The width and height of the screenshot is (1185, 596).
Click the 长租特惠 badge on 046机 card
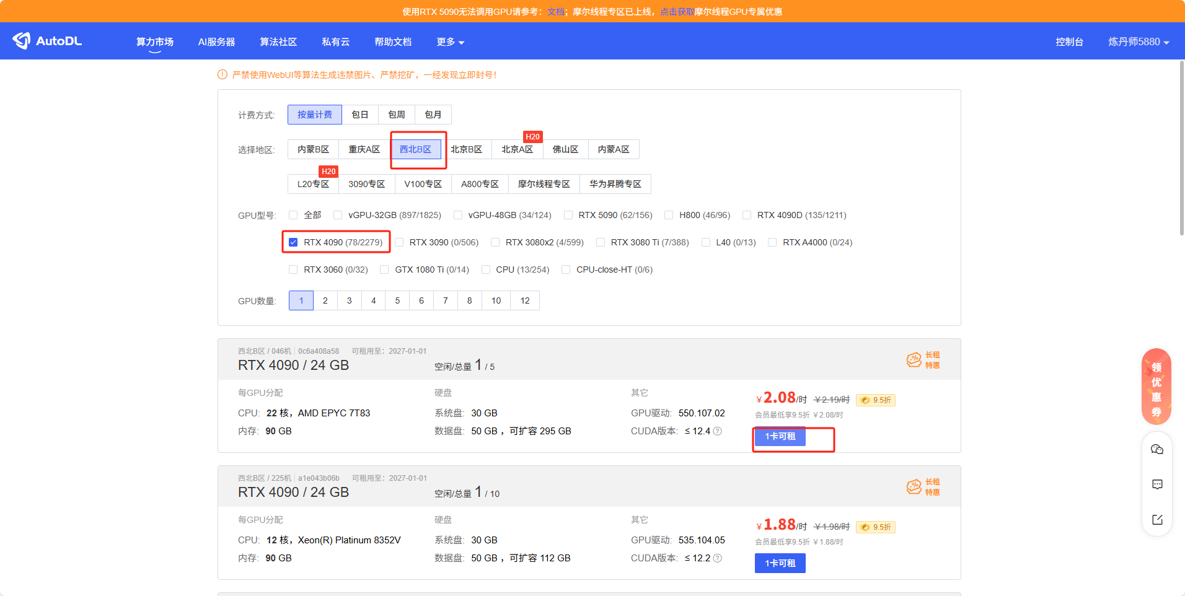point(923,359)
